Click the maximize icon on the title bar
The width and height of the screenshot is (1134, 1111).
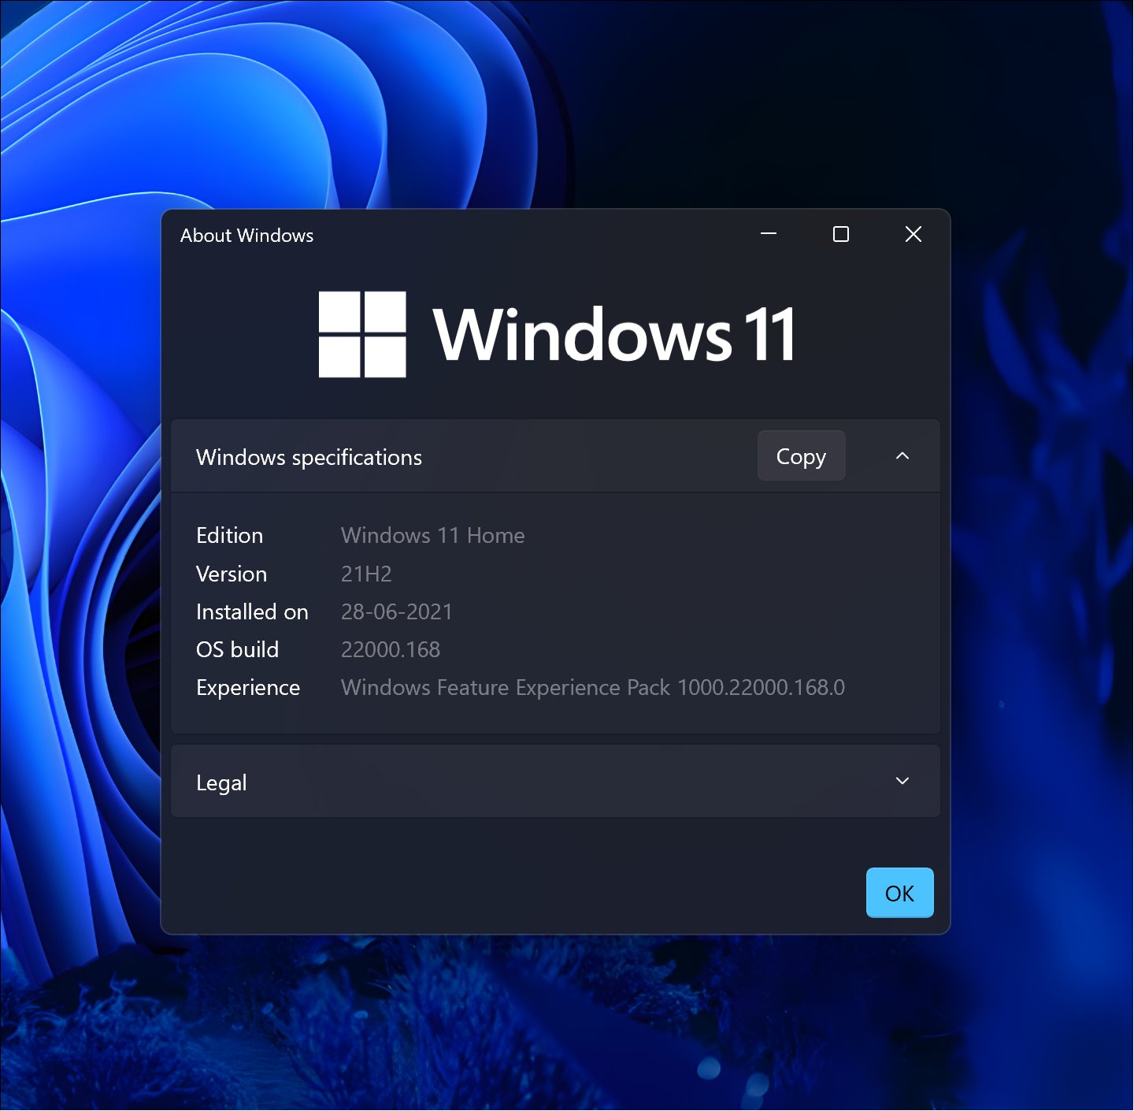point(841,234)
